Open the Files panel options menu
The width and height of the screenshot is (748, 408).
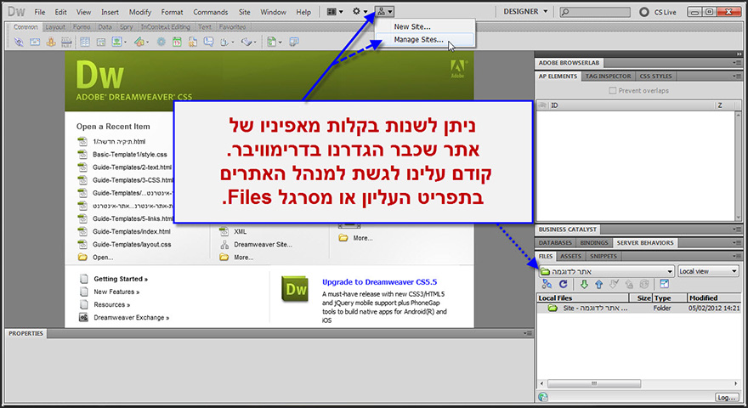click(x=737, y=256)
